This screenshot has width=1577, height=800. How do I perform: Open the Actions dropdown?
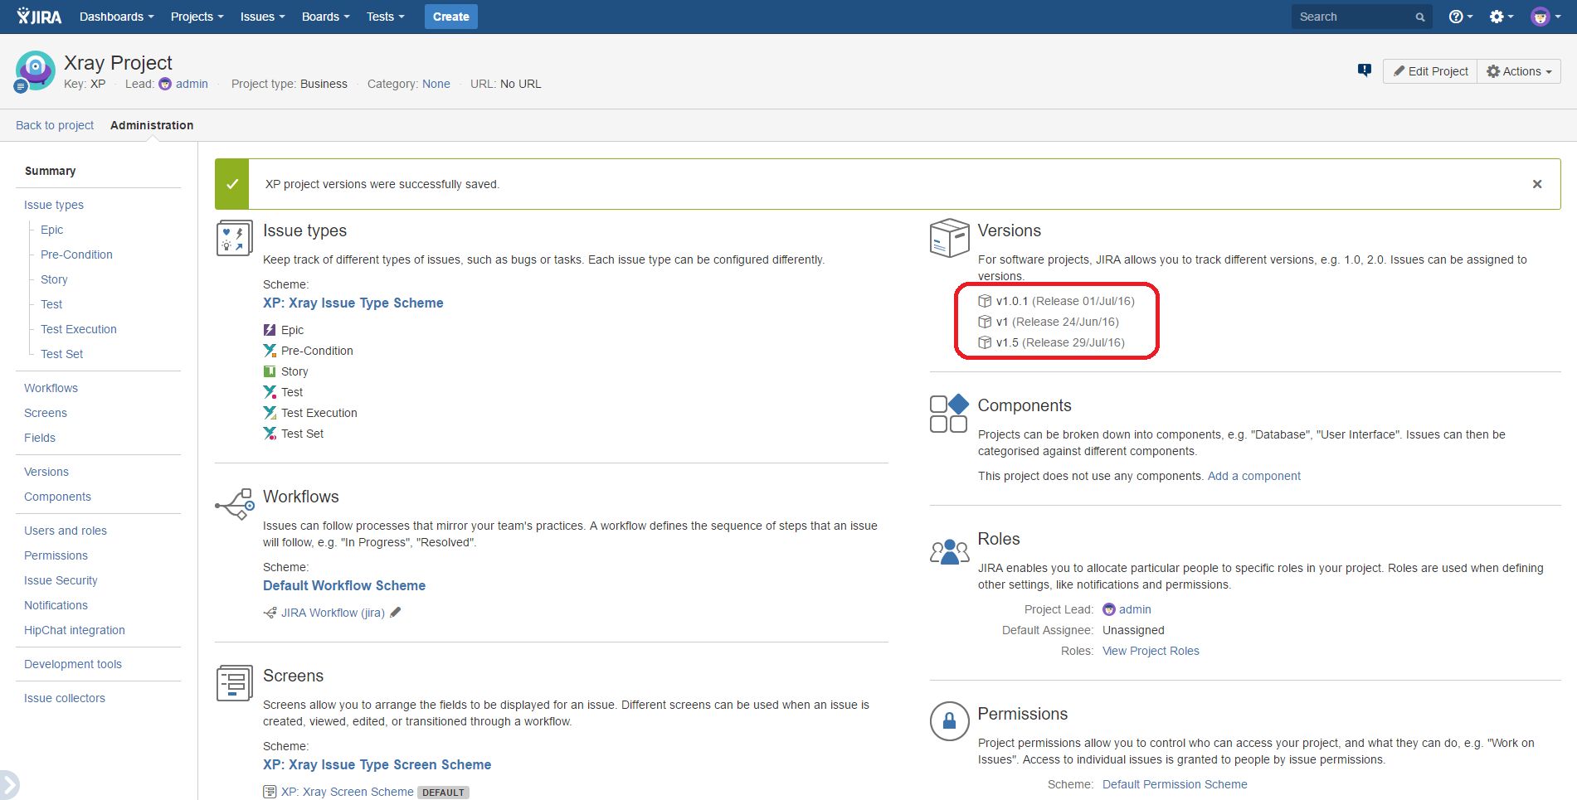tap(1519, 71)
